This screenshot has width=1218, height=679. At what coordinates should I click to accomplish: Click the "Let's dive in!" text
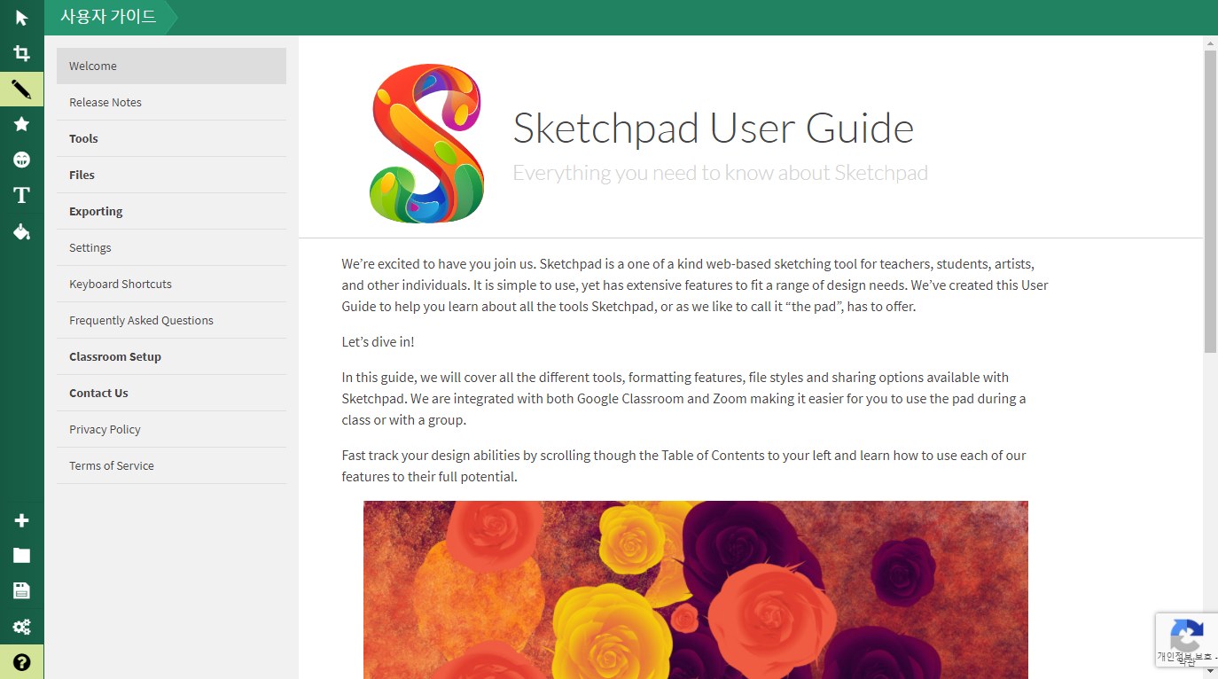tap(378, 341)
